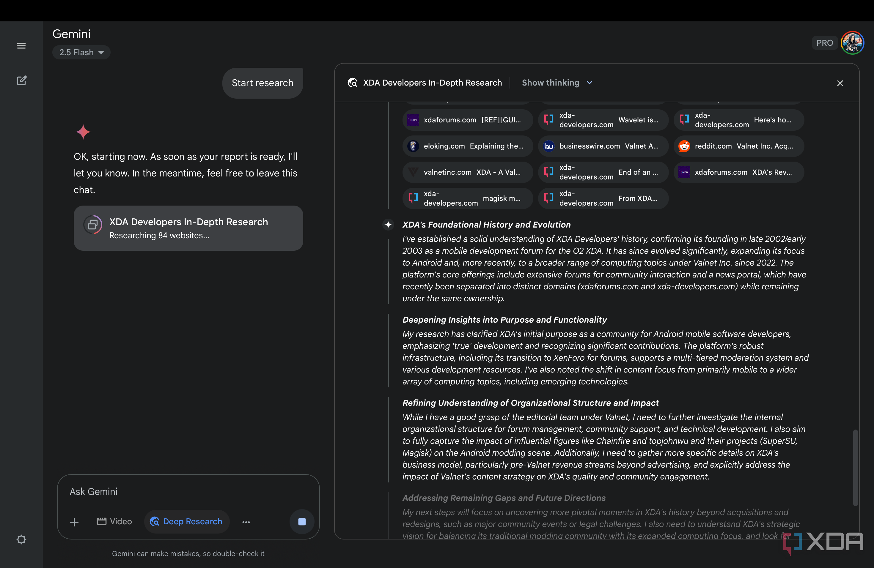Screen dimensions: 874x568
Task: Open the more options ellipsis in the prompt bar
Action: 246,522
